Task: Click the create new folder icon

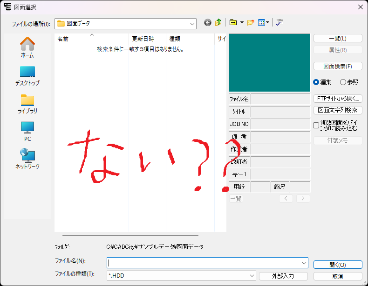Action: click(x=251, y=22)
